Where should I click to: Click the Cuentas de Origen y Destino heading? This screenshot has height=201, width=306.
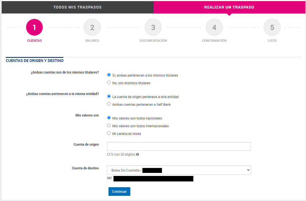point(35,61)
